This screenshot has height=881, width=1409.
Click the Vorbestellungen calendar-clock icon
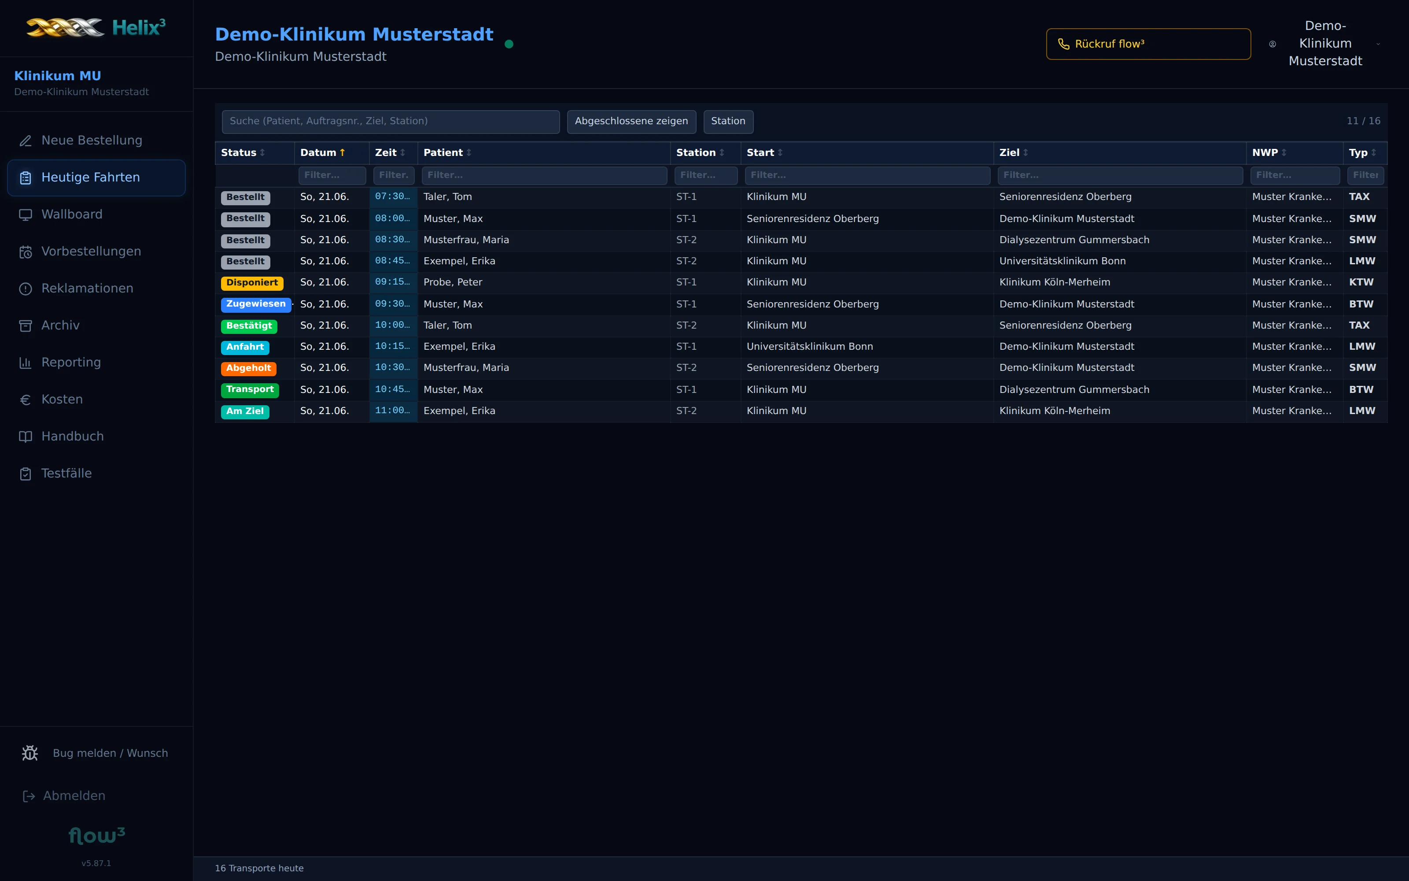click(x=26, y=252)
